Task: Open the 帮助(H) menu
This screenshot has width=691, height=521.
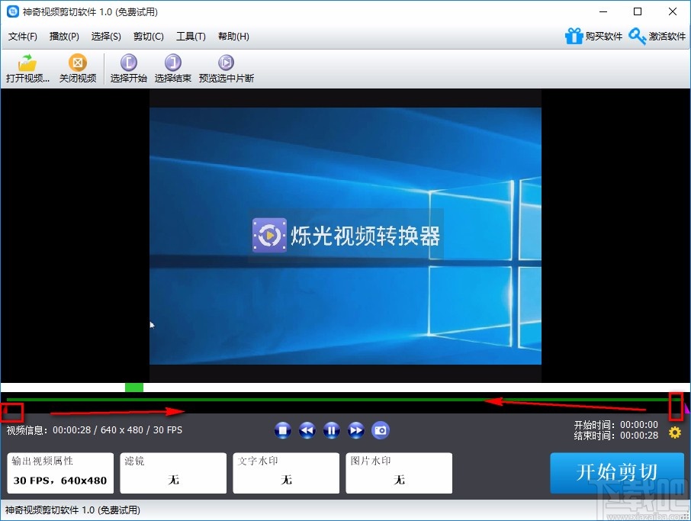Action: 233,37
